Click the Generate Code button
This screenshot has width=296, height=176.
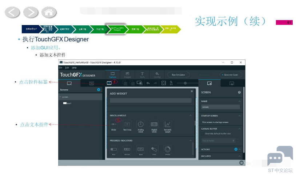tap(231, 75)
